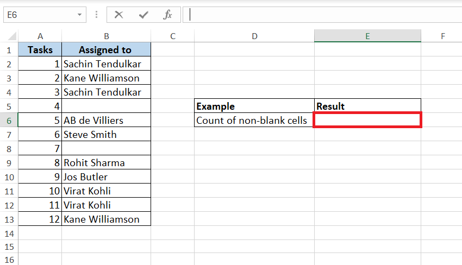462x265 pixels.
Task: Select the AB de Villiers cell
Action: (107, 120)
